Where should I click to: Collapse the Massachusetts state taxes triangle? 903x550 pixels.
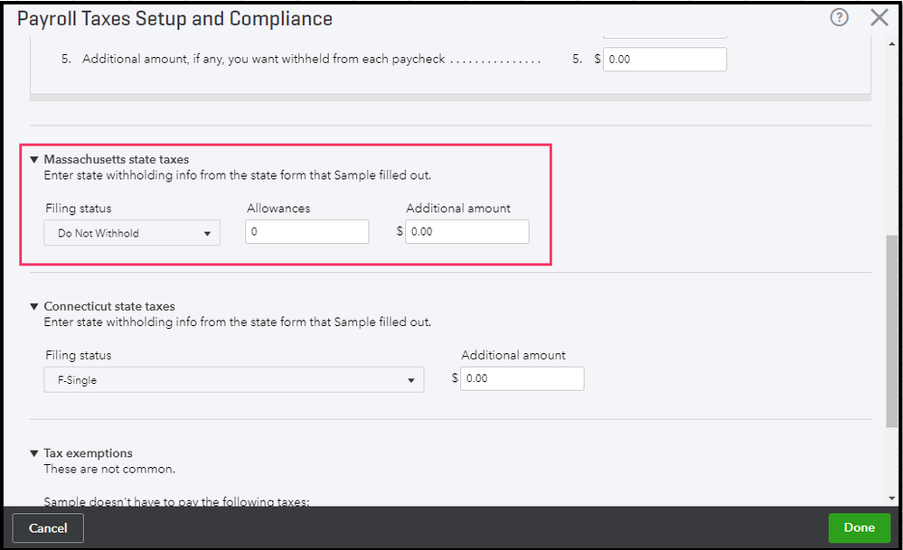pyautogui.click(x=34, y=160)
